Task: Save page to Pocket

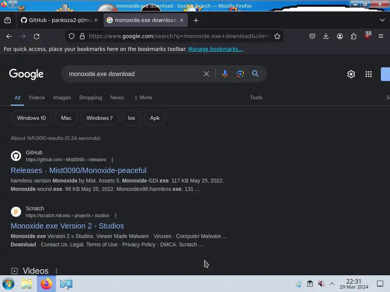Action: point(312,36)
